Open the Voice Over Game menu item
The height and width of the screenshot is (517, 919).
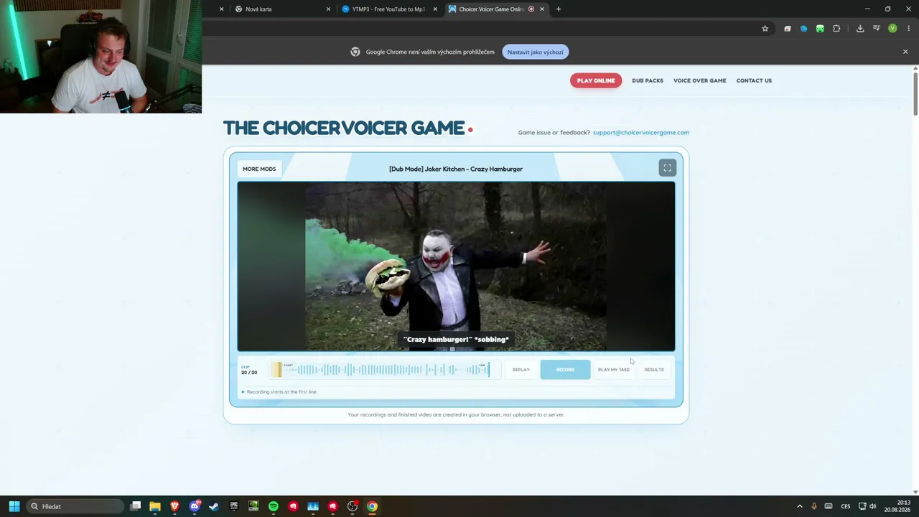pos(700,80)
